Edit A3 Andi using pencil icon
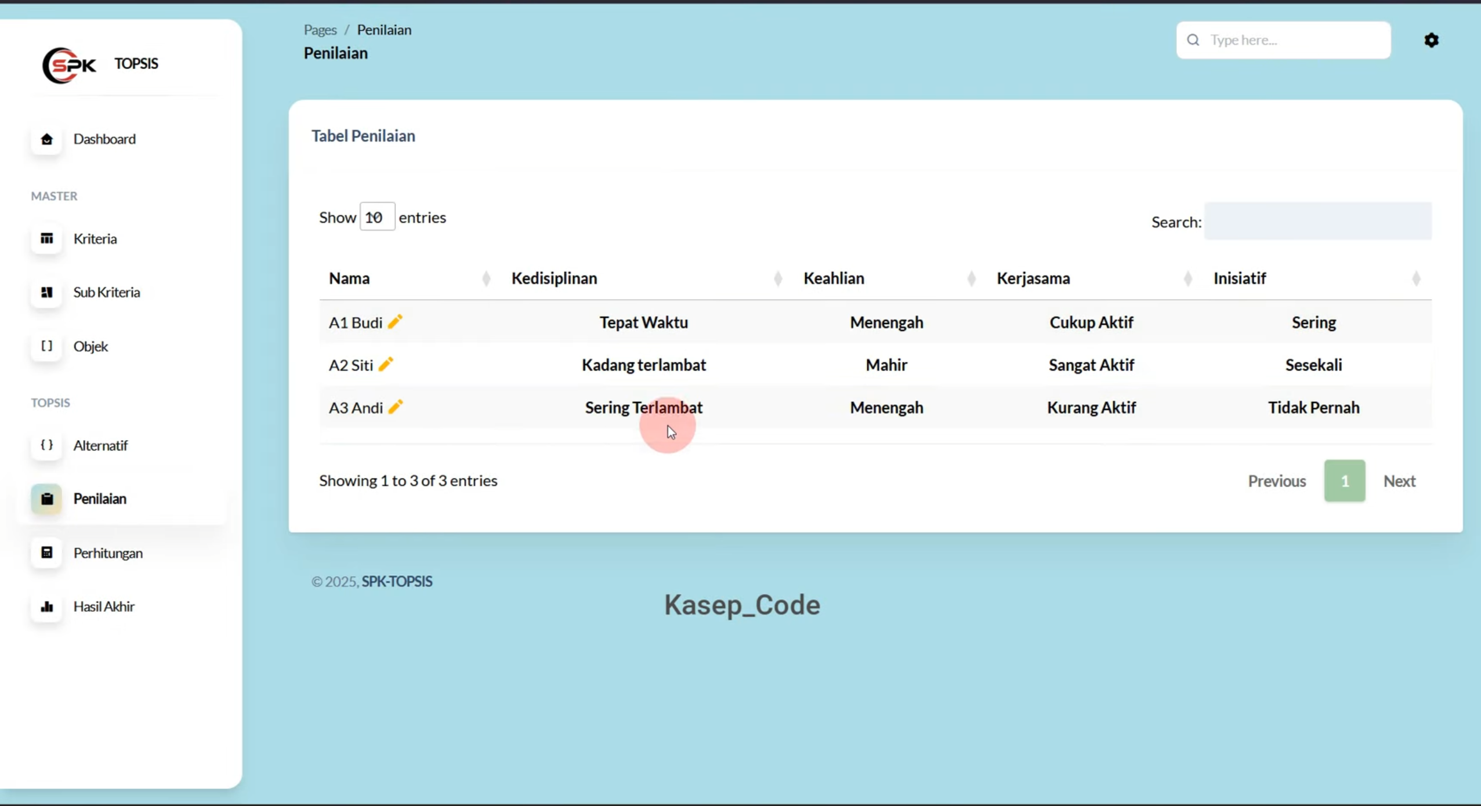The height and width of the screenshot is (806, 1481). point(395,407)
